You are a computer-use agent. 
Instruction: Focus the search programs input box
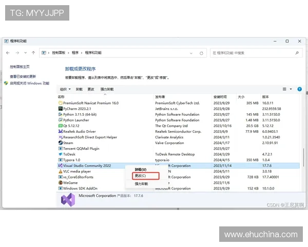256,53
